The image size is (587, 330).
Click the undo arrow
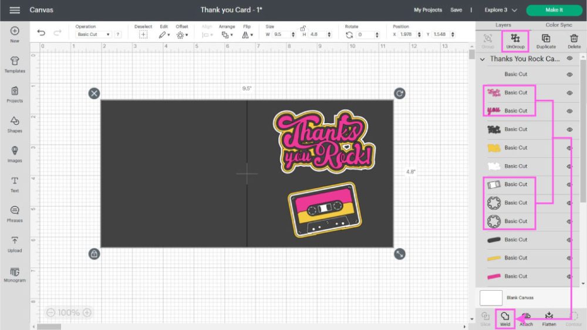(41, 33)
